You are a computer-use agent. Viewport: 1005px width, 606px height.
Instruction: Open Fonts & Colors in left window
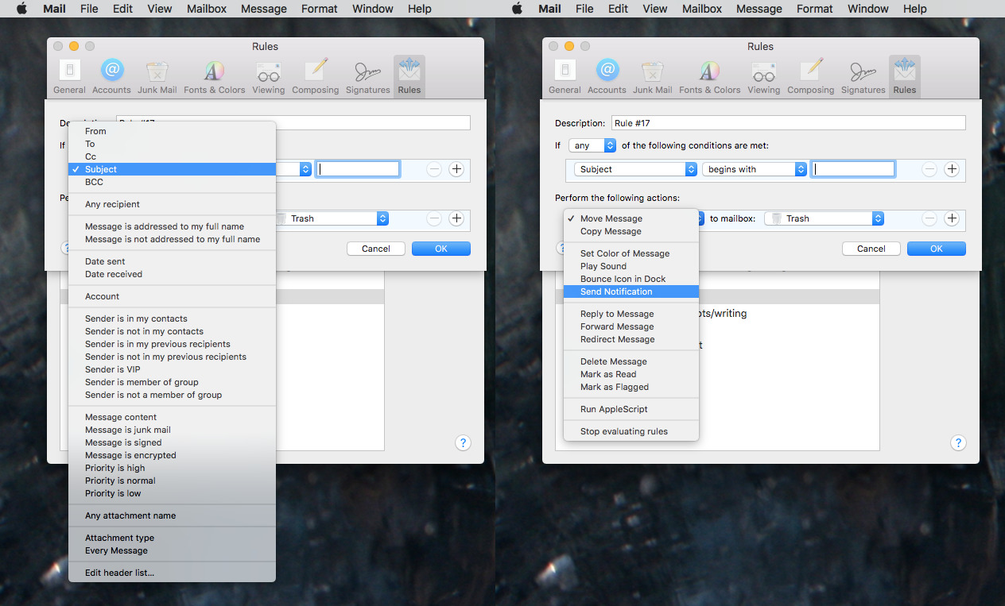[214, 77]
